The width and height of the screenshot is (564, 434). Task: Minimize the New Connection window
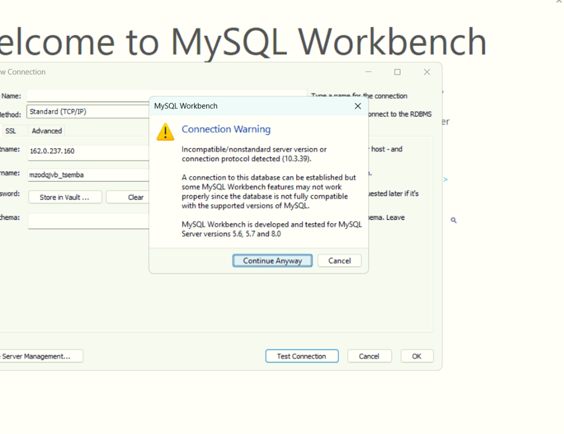(x=368, y=72)
